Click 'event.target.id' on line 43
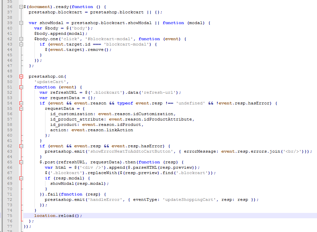Screen dimensions: 317x232 (x=70, y=44)
